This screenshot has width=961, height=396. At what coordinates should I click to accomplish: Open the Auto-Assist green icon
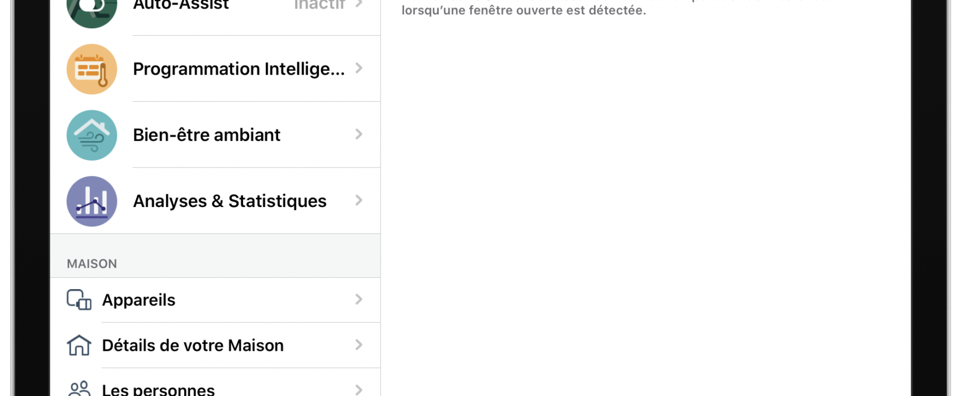[92, 11]
